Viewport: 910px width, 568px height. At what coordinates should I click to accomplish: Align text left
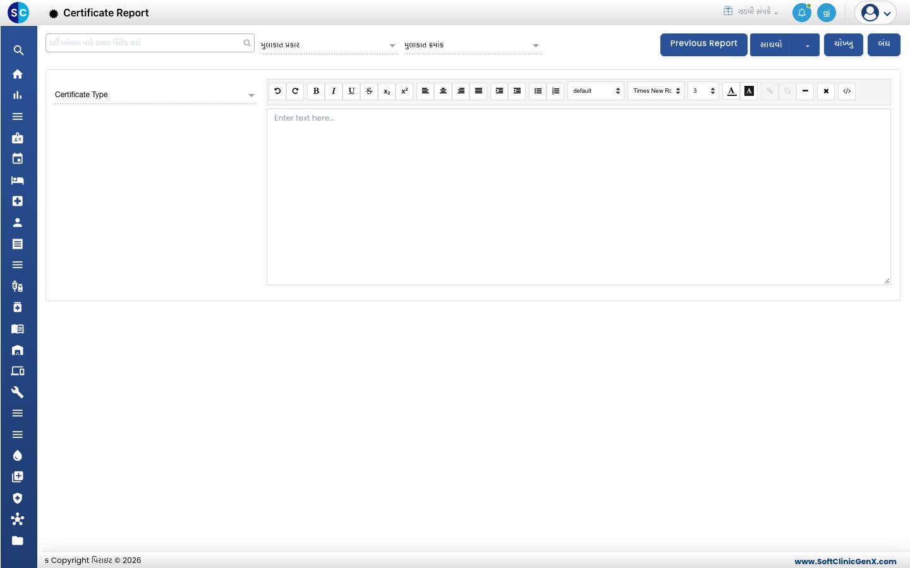[425, 91]
